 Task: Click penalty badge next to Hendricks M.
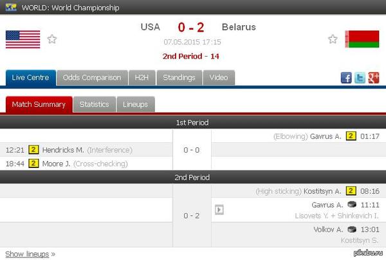(x=33, y=150)
